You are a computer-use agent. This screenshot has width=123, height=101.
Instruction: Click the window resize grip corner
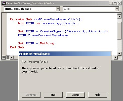tap(120, 58)
